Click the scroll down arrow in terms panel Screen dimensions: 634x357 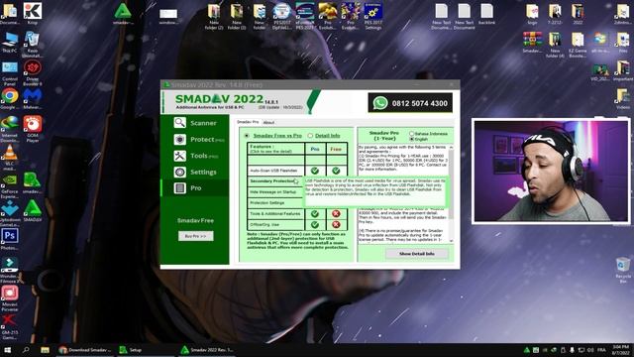point(452,241)
